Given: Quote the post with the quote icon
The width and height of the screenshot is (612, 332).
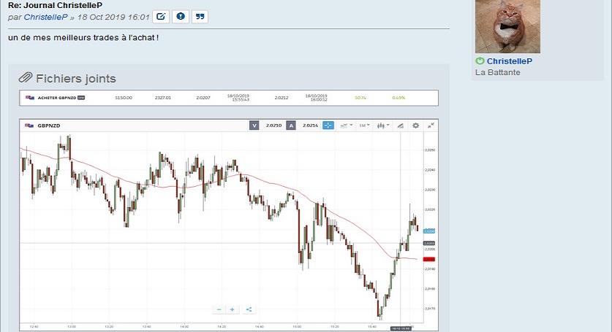Looking at the screenshot, I should click(200, 16).
